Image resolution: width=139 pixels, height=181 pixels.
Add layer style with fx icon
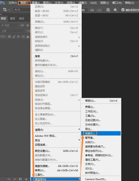15,179
